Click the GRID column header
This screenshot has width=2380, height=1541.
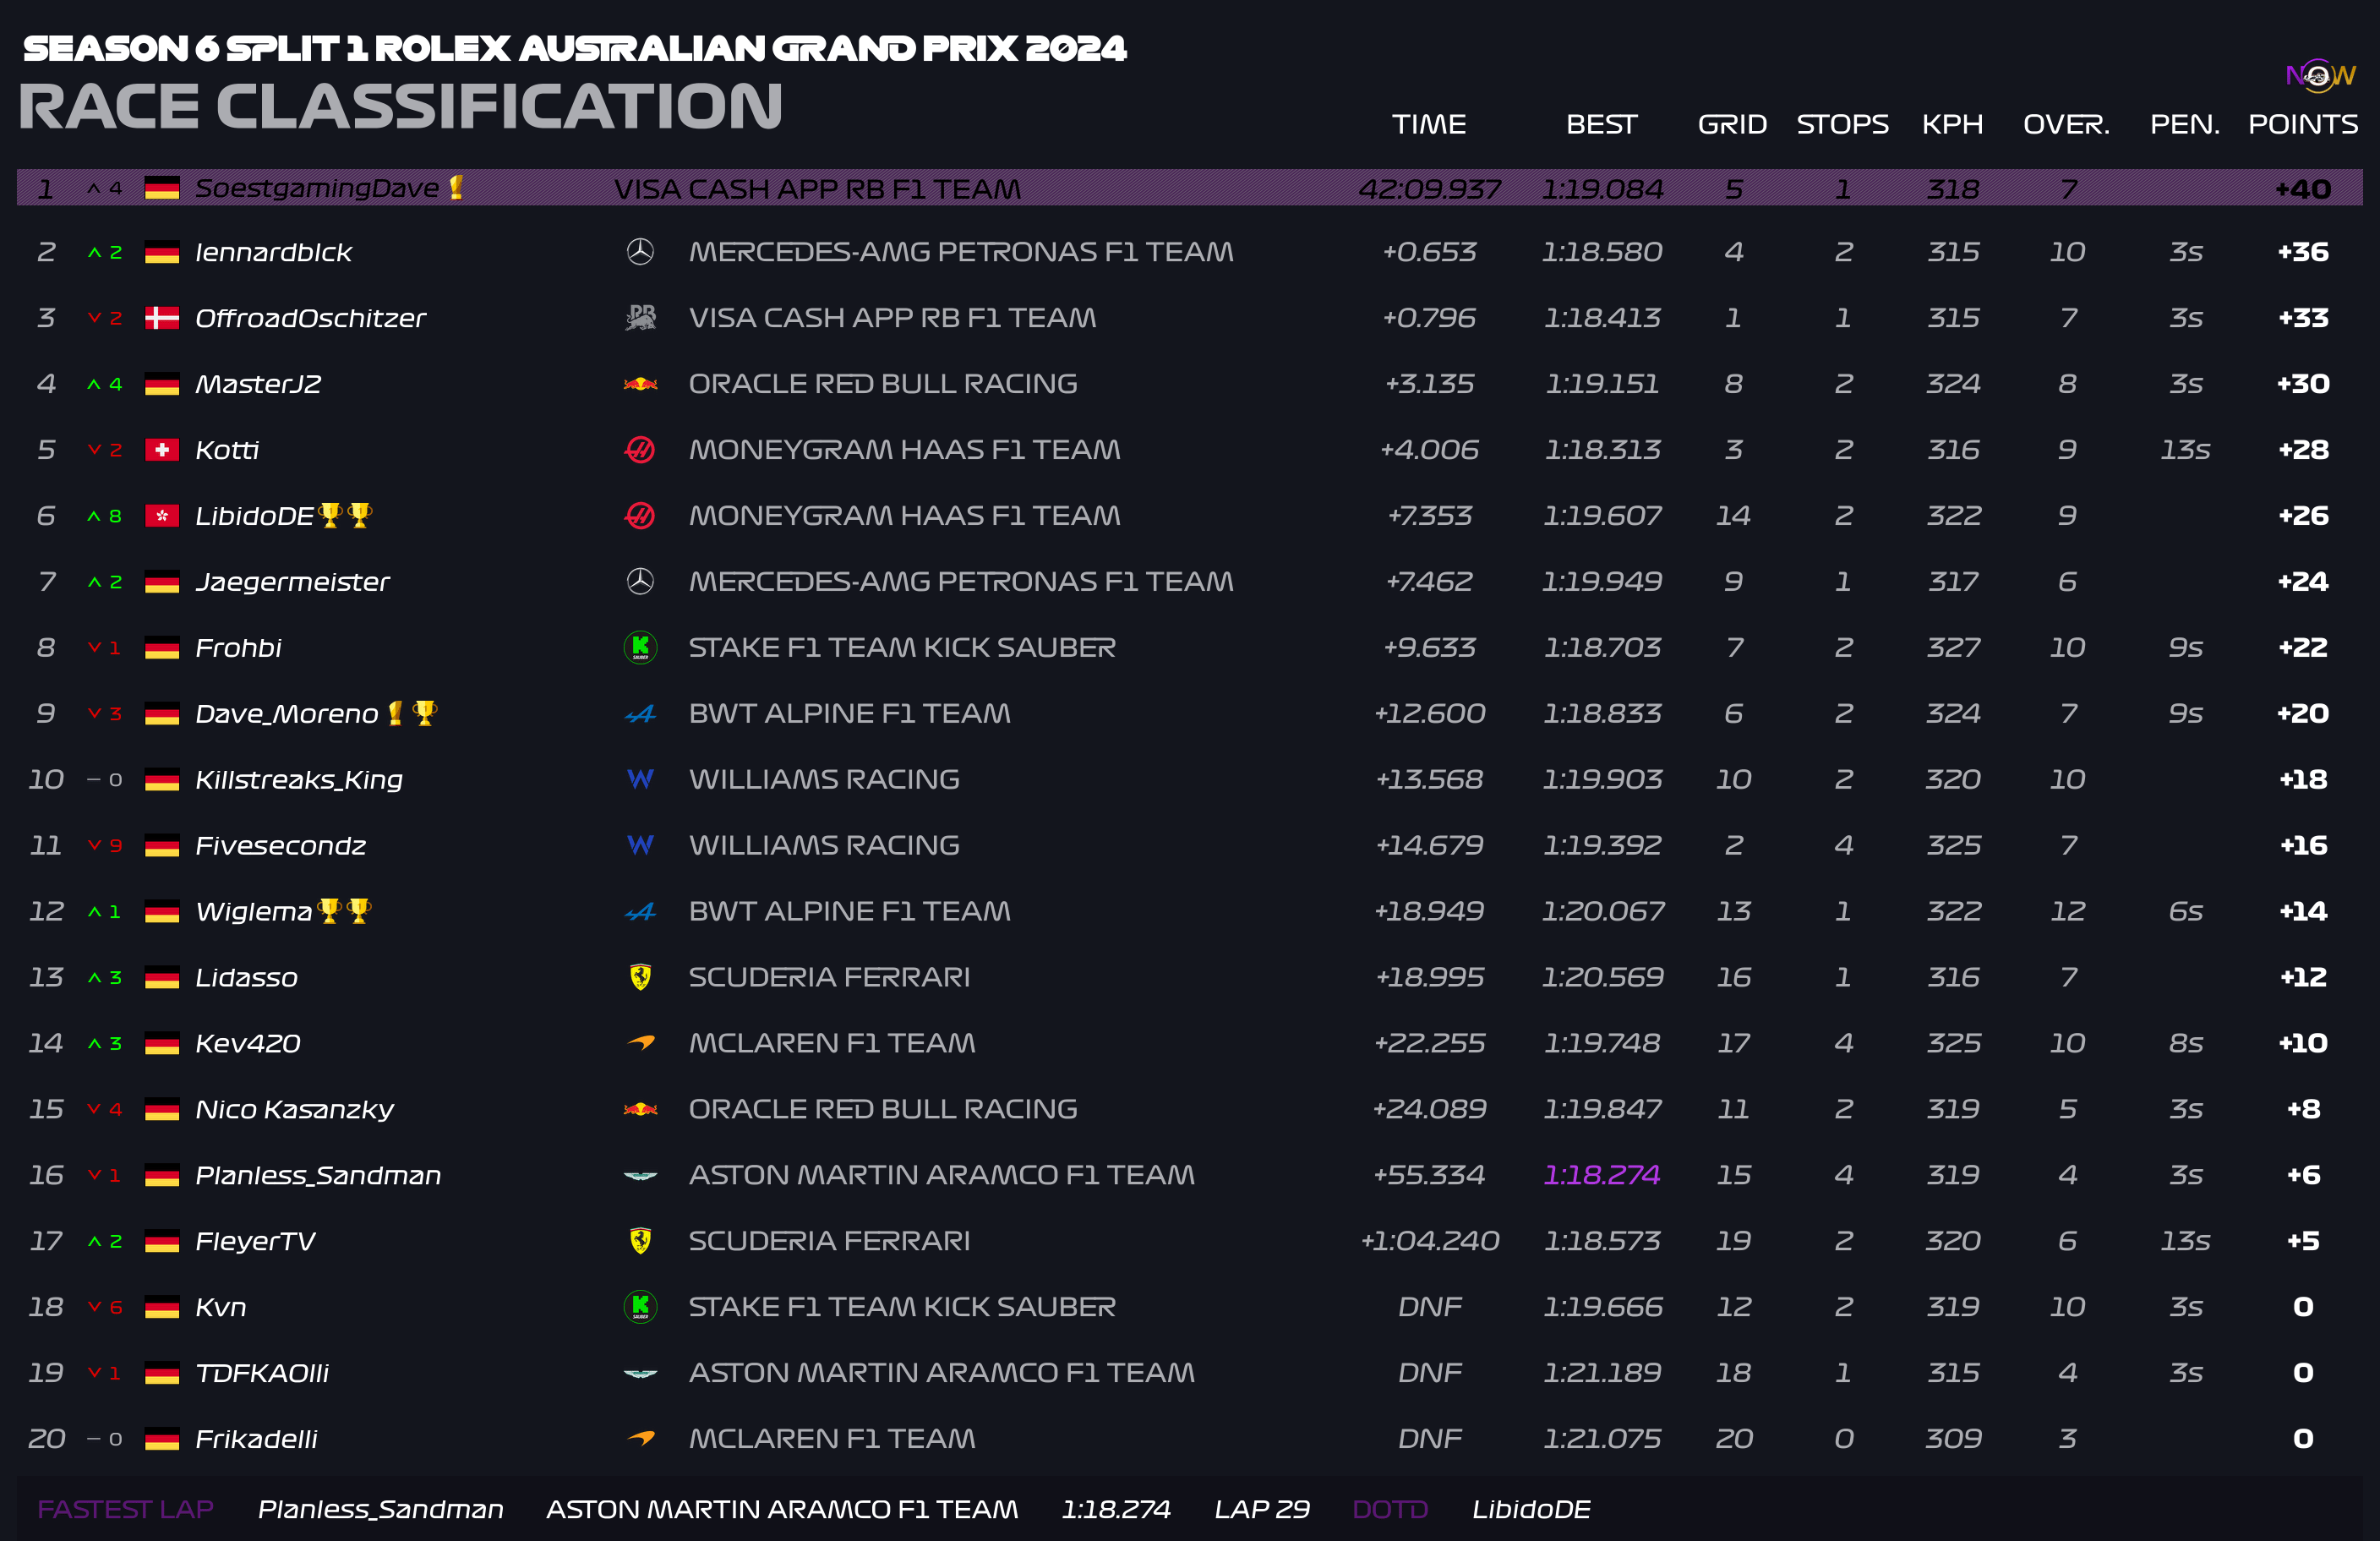[1732, 124]
